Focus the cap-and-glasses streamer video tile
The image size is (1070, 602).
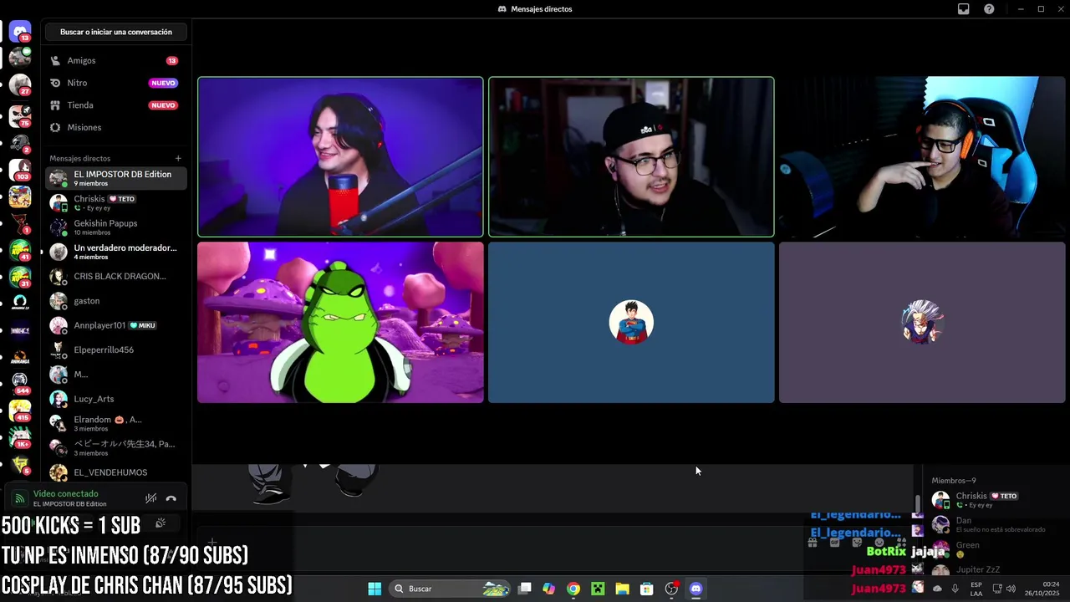click(x=631, y=157)
